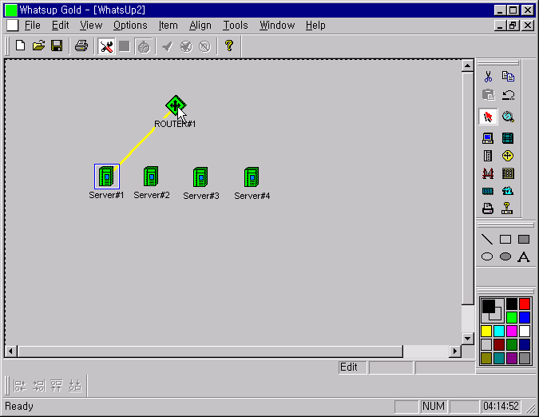Add the red bridge device icon
The height and width of the screenshot is (417, 539).
coord(488,173)
